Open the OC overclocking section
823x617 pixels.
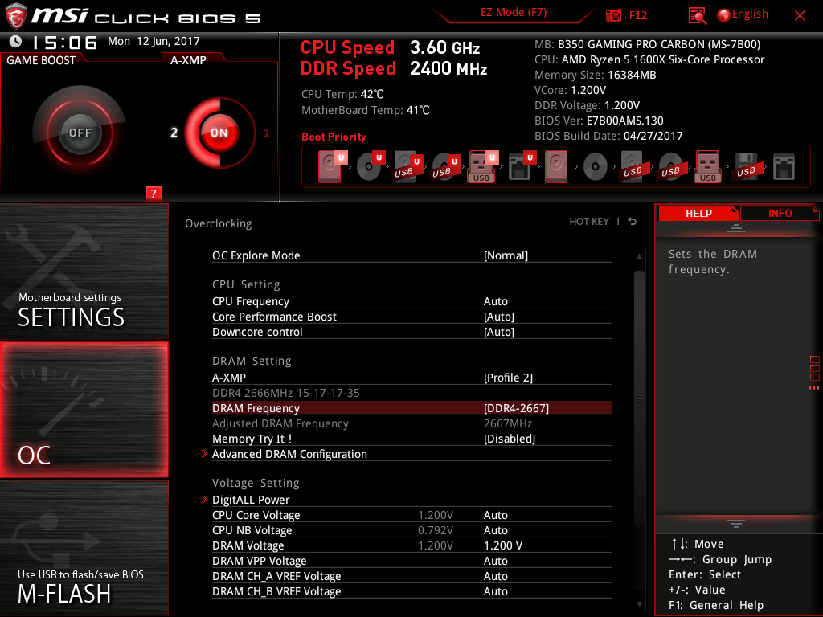tap(84, 410)
